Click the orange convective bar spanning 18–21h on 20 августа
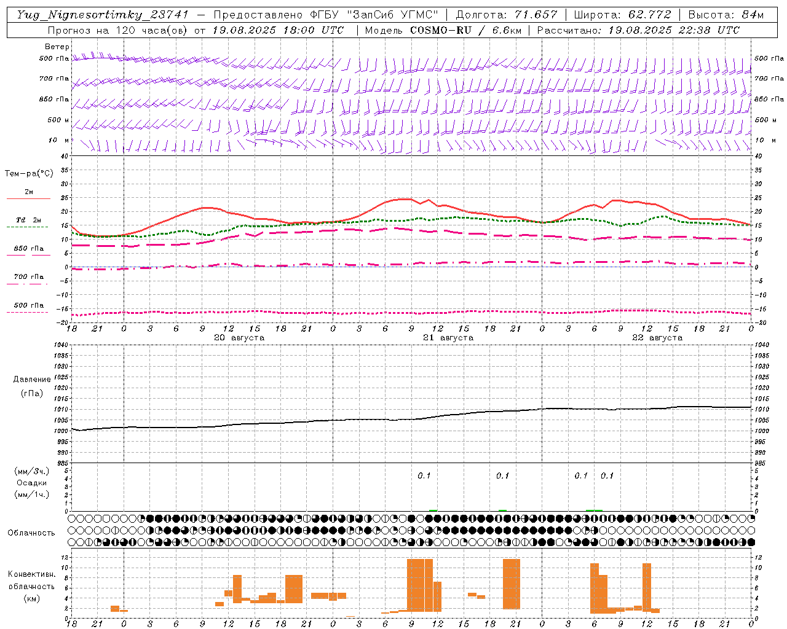Screen dimensions: 787x629 pyautogui.click(x=294, y=589)
